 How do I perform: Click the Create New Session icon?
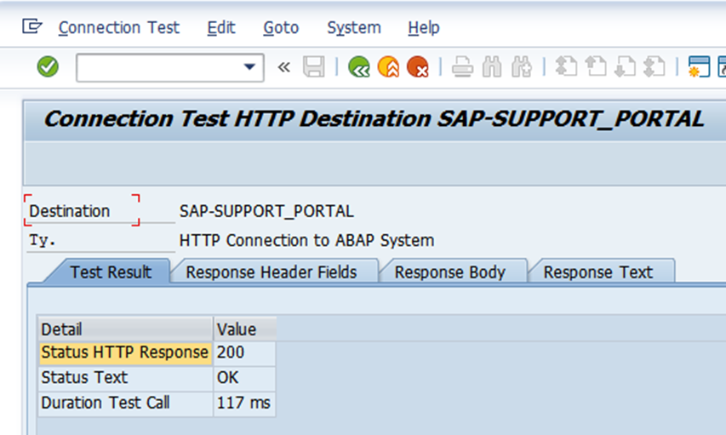click(699, 66)
